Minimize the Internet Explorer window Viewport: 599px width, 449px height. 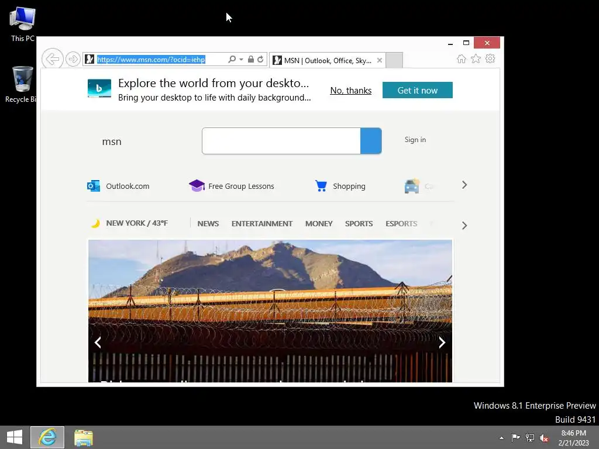pyautogui.click(x=450, y=43)
